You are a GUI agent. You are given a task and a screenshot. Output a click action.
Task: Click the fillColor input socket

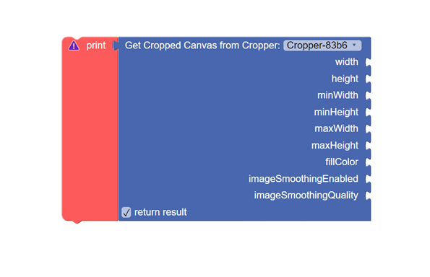(368, 162)
